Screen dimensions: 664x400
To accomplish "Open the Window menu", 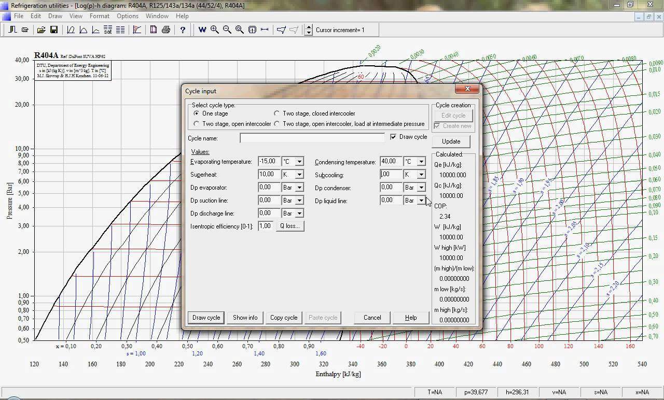I will point(157,16).
